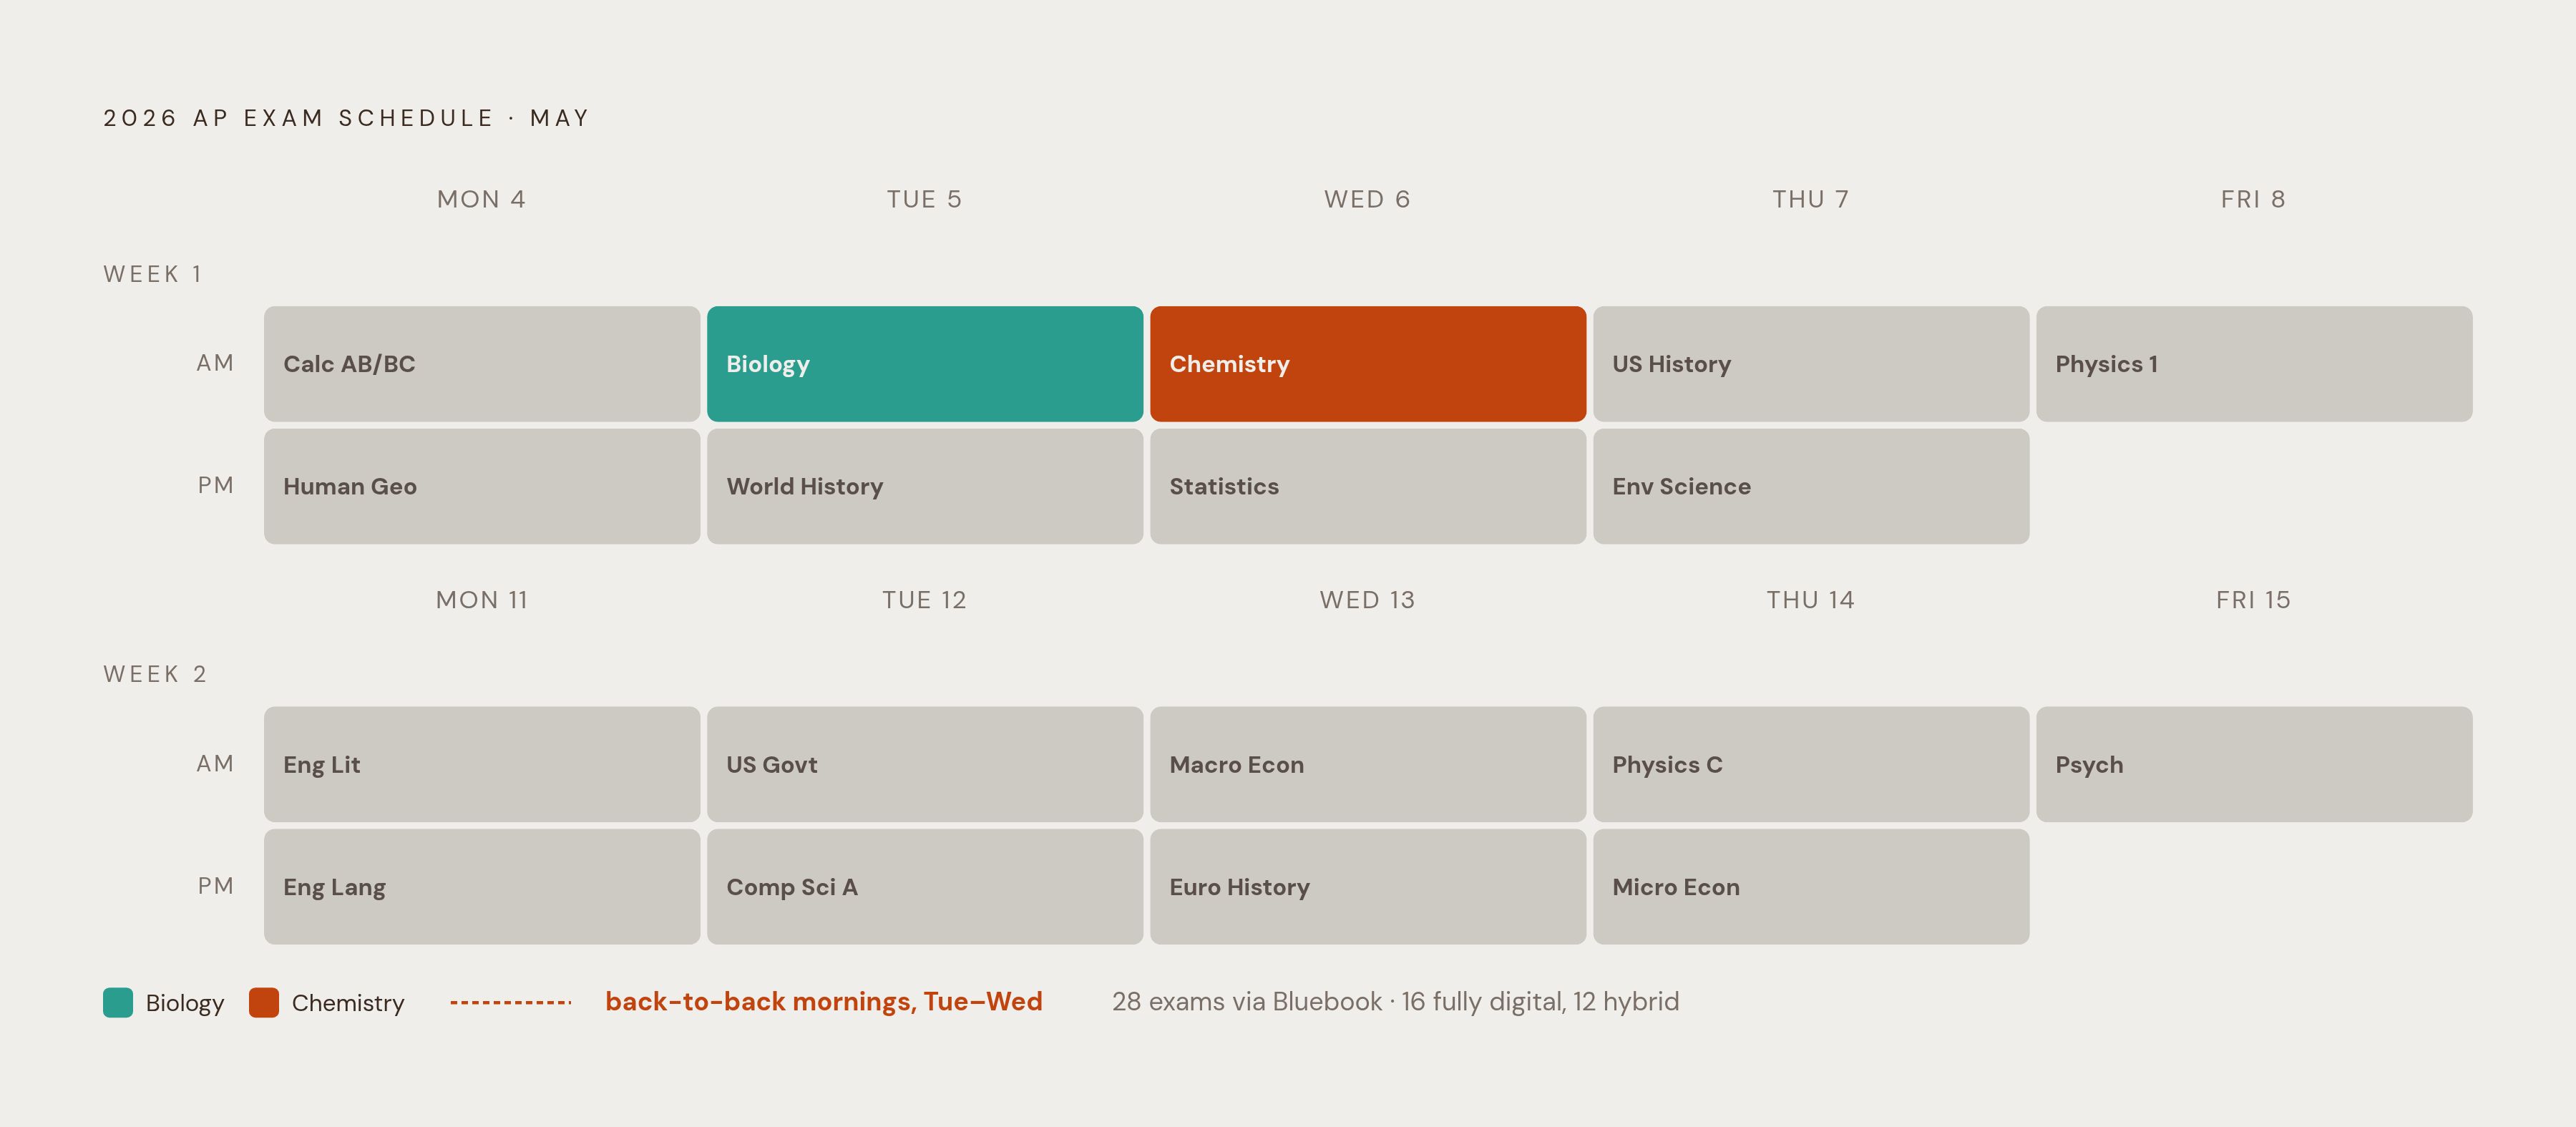Open the US Govt exam block
Screen dimensions: 2576x1127
[925, 764]
